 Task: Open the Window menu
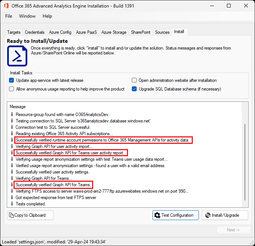point(27,16)
